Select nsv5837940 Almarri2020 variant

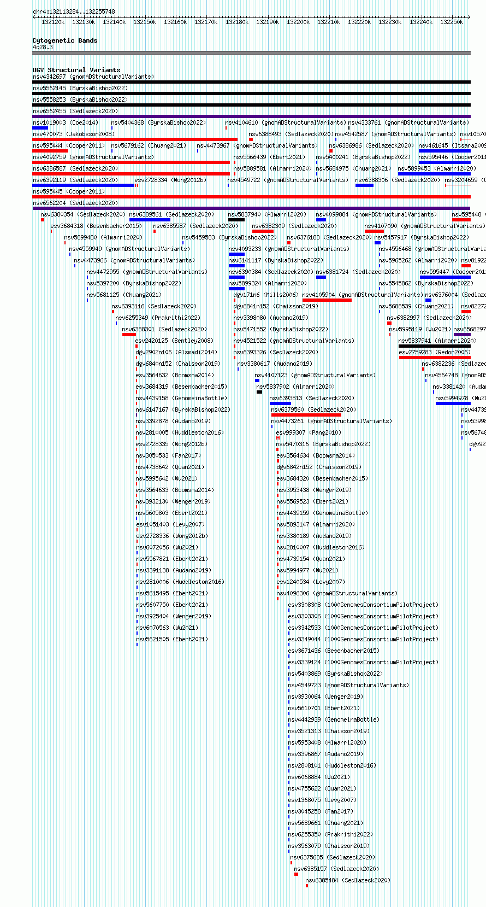[x=268, y=214]
